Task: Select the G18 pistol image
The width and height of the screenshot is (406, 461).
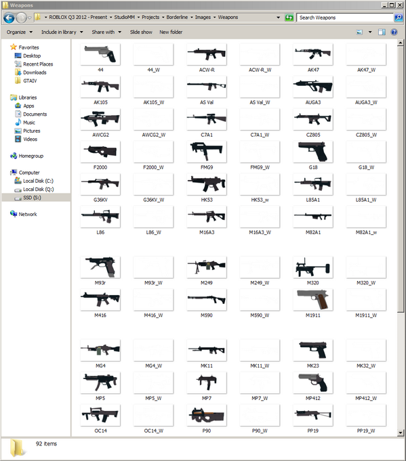Action: [313, 152]
